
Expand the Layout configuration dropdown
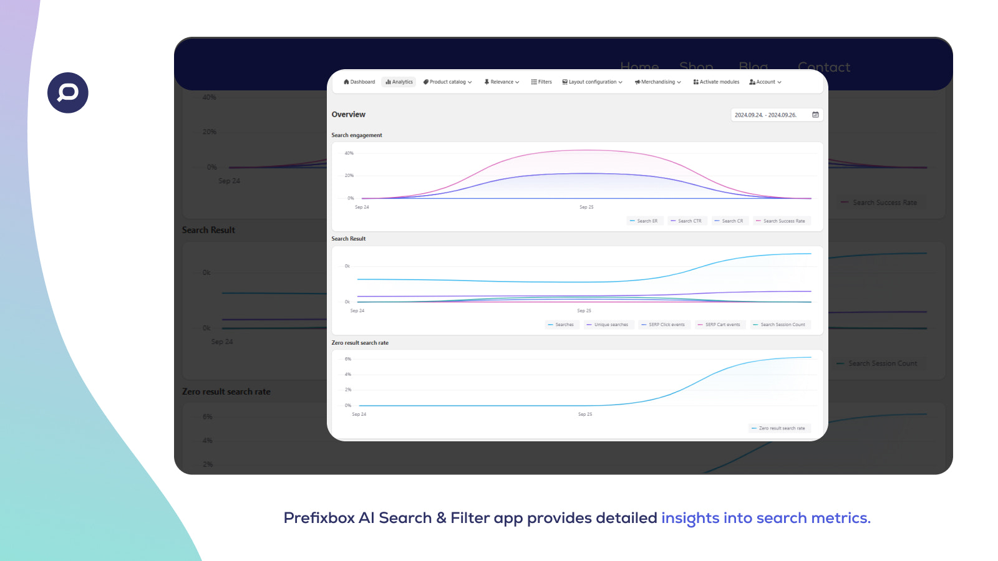pos(592,82)
